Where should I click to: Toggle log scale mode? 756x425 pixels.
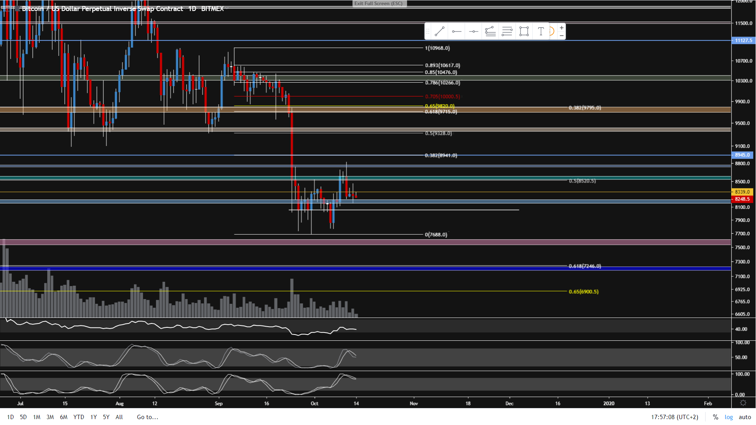coord(729,417)
